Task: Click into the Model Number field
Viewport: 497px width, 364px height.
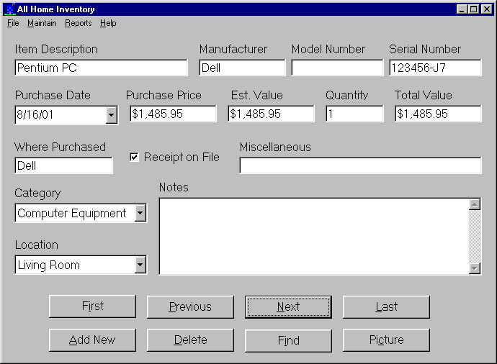Action: click(337, 68)
